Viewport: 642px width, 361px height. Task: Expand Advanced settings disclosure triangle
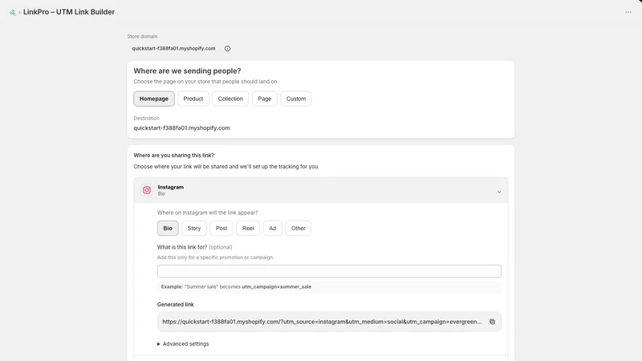click(x=158, y=344)
